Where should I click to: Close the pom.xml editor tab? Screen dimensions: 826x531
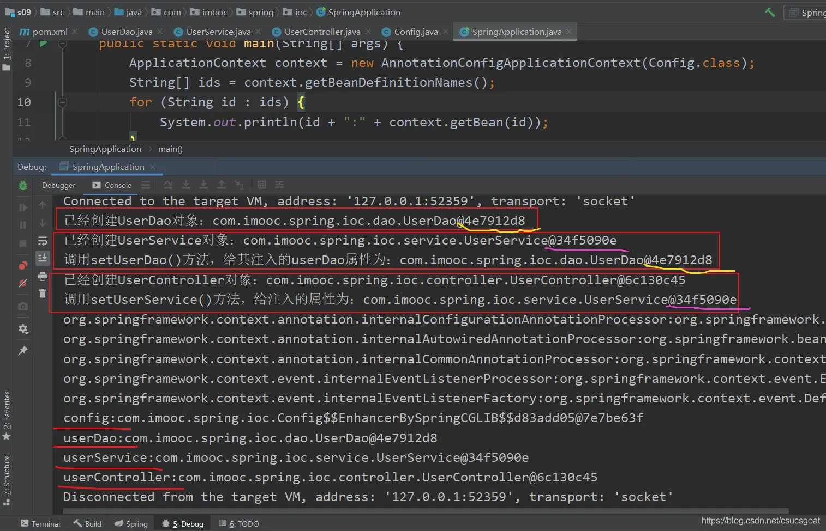click(75, 32)
